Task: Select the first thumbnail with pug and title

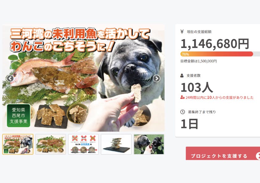Action: coord(18,144)
